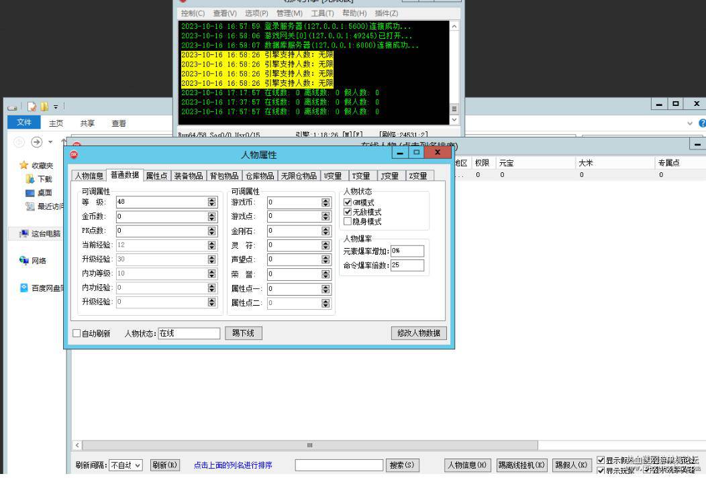The image size is (706, 478).
Task: Open 桌面 in Explorer sidebar
Action: point(39,193)
